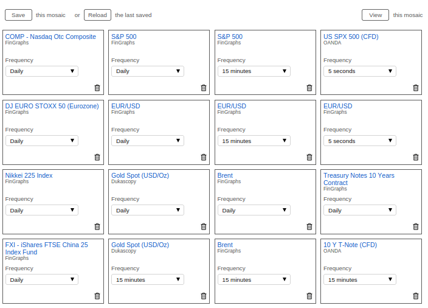Click trash icon on US SPX 500 (CFD)
This screenshot has height=308, width=428.
tap(416, 88)
